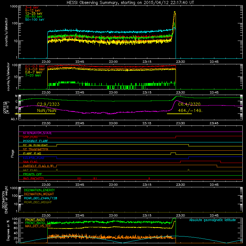Click the HESSI Observing Summary title text

(130, 2)
